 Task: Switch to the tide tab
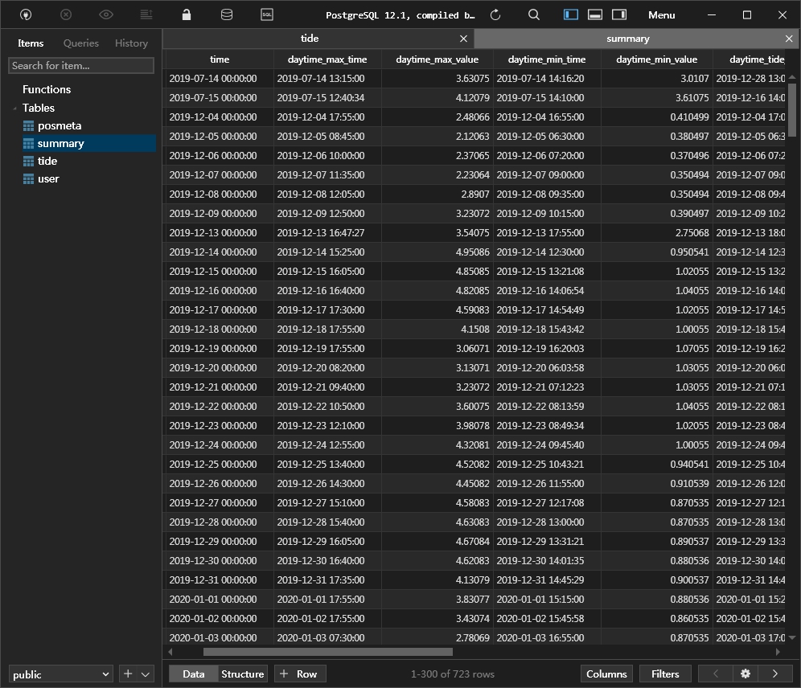tap(310, 39)
